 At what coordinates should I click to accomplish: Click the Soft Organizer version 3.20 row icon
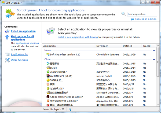48,54
